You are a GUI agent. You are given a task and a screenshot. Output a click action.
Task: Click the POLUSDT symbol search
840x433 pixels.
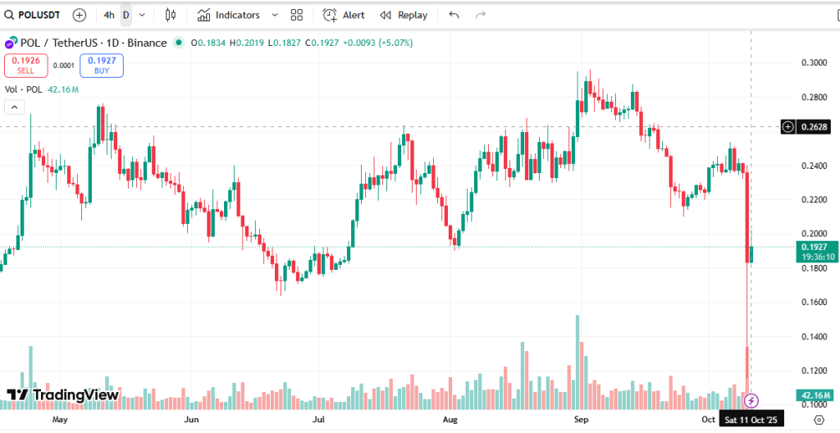click(x=34, y=15)
